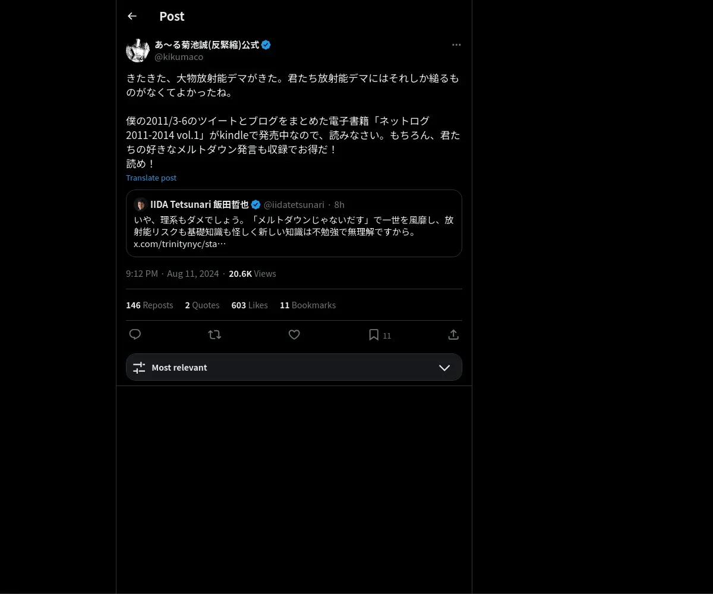Open the three-dot more options menu
Image resolution: width=713 pixels, height=594 pixels.
pos(456,45)
